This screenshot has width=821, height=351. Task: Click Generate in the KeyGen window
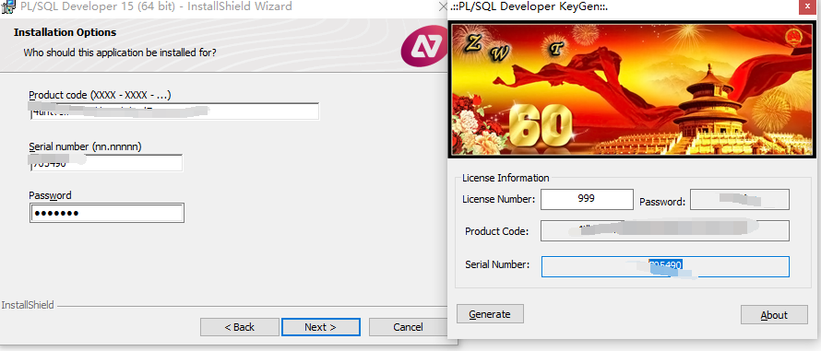490,314
